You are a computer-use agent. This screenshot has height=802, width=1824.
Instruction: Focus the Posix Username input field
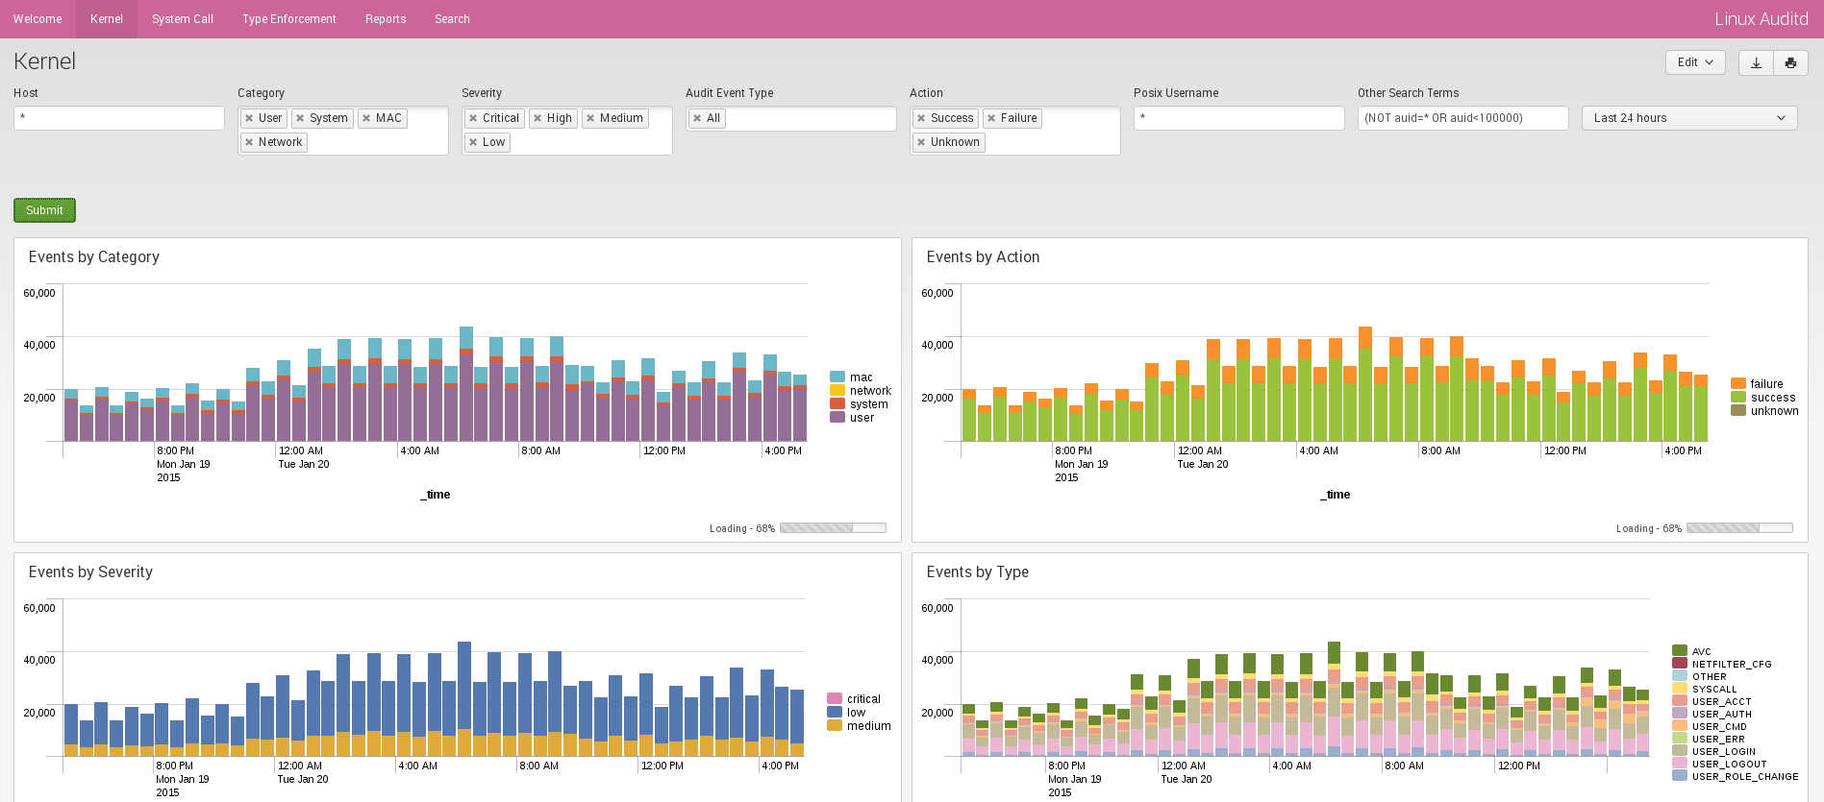tap(1239, 118)
